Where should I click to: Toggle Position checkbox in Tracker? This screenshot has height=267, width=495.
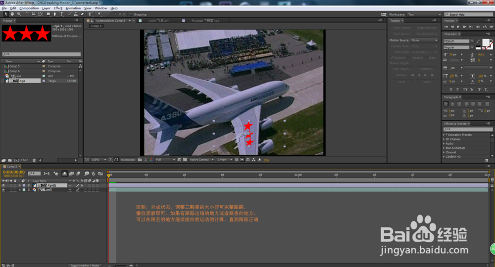tap(392, 58)
